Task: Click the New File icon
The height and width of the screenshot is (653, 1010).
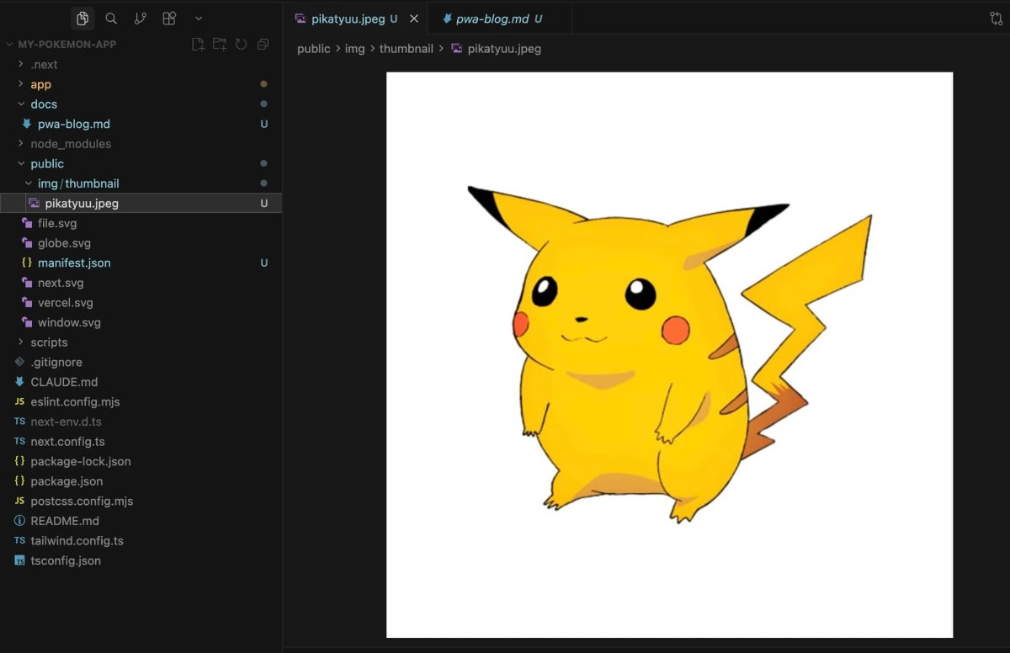Action: (198, 45)
